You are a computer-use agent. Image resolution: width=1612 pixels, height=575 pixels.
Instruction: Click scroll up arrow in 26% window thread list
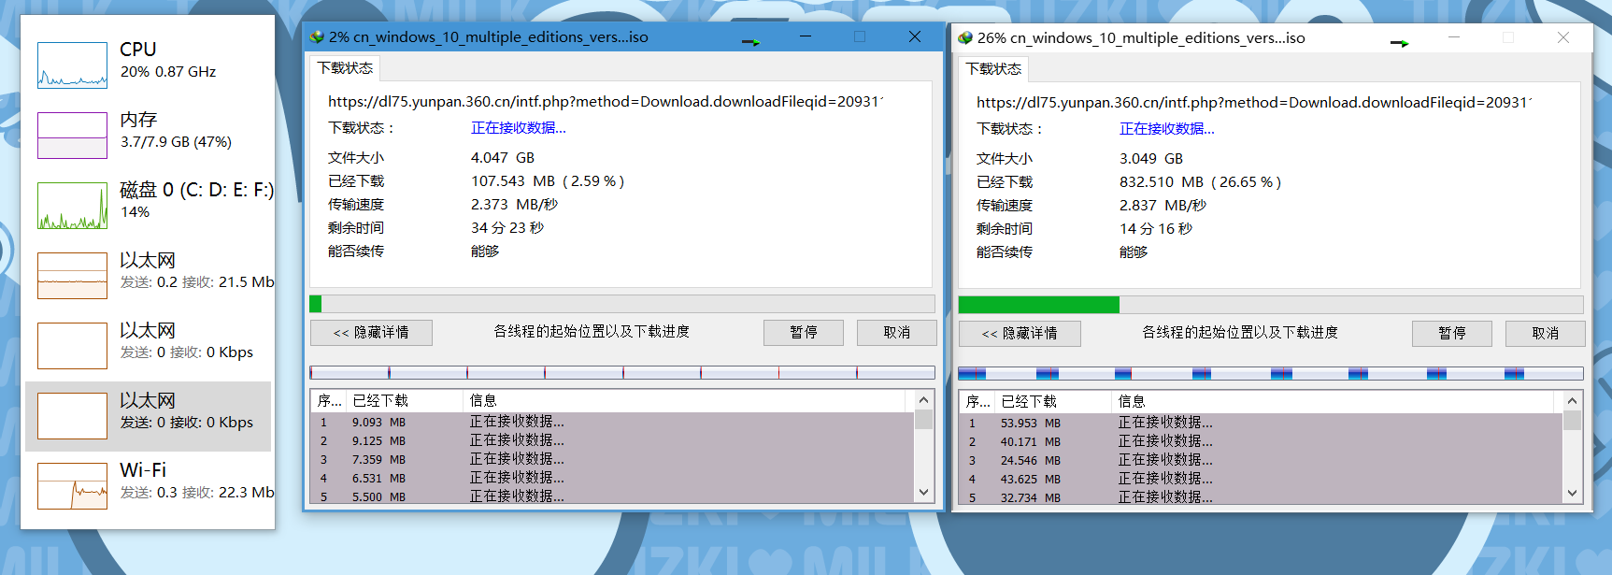1572,401
